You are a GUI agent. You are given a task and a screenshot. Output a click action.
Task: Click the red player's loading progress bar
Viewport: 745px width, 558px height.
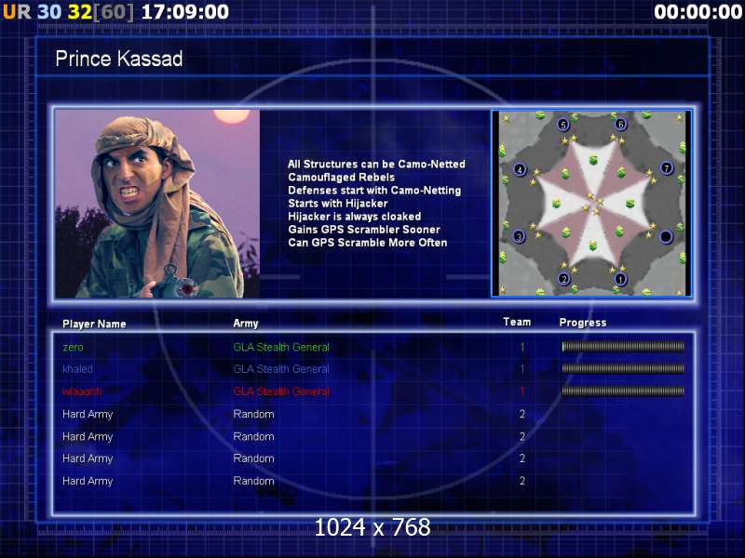coord(623,391)
